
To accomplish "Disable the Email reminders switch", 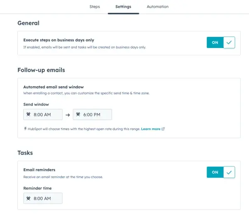I will coord(221,172).
